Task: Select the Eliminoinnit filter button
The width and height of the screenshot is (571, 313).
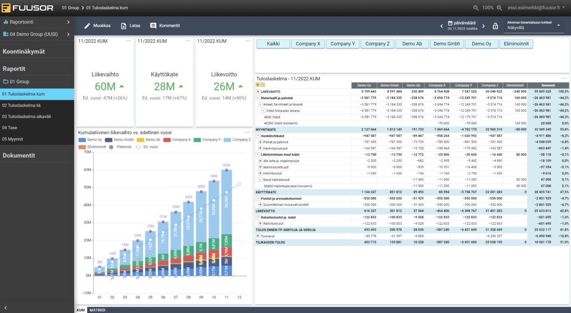Action: 516,44
